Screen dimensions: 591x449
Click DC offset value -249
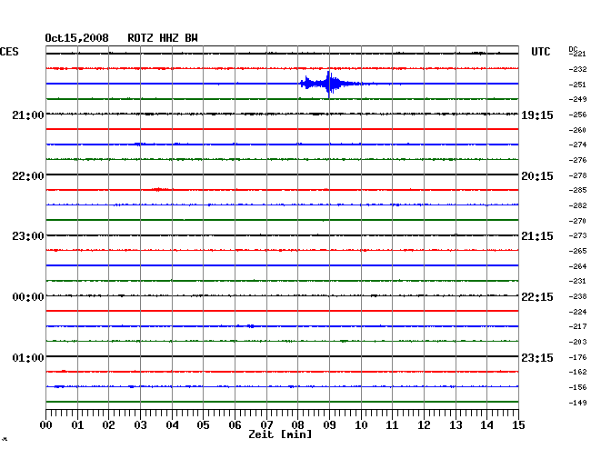tap(577, 99)
